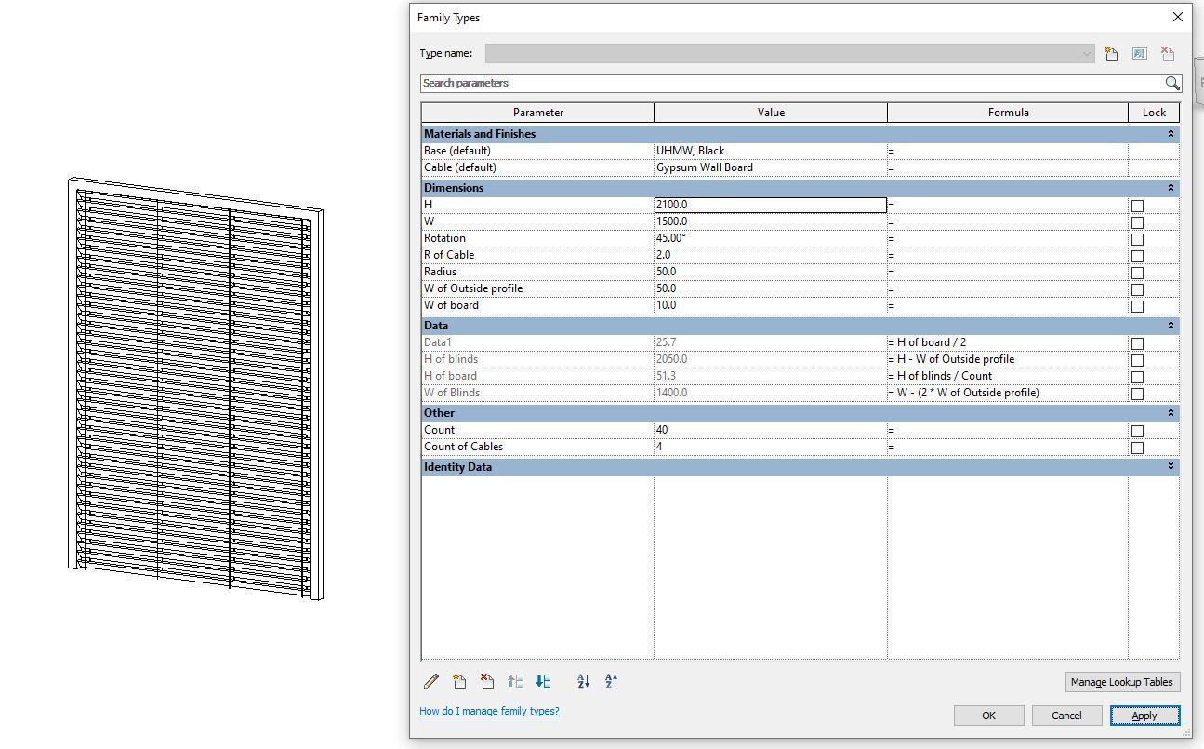This screenshot has width=1204, height=749.
Task: Select the edit parameter pencil icon
Action: coord(431,681)
